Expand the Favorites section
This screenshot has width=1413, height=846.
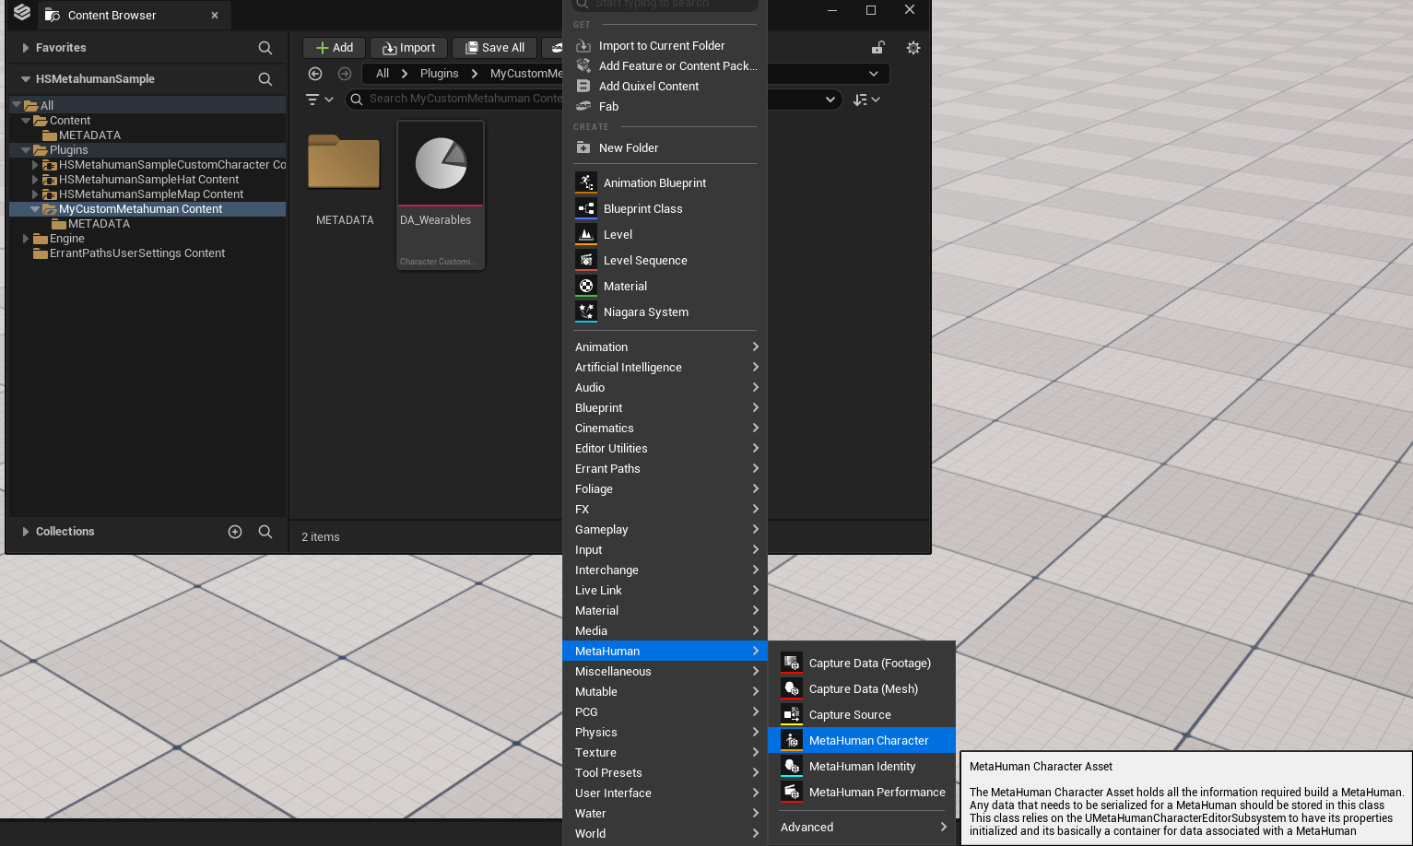tap(25, 48)
